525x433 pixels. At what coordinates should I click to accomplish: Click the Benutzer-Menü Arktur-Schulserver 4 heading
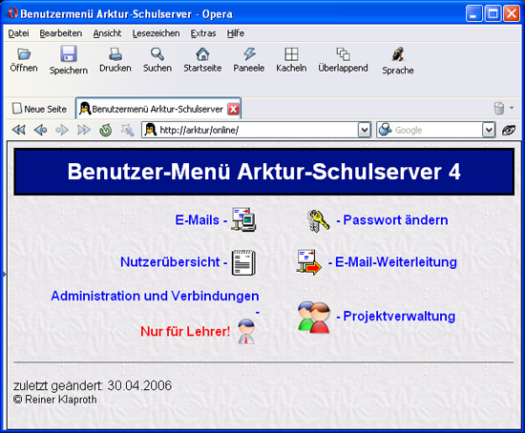(x=263, y=172)
